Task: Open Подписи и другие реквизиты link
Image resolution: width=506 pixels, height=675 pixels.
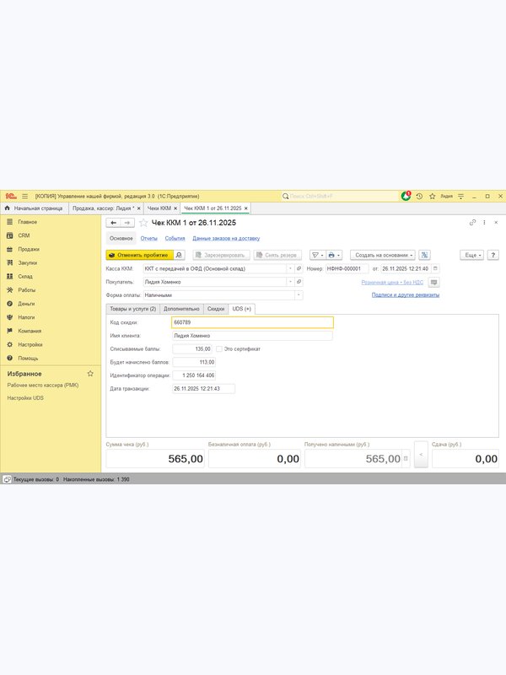Action: (406, 294)
